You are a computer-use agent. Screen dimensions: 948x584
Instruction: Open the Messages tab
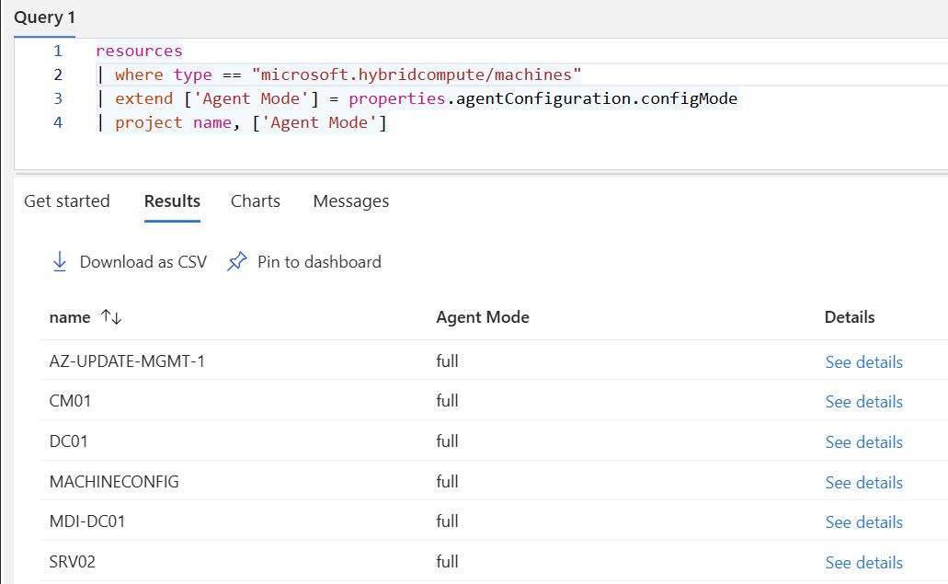350,200
